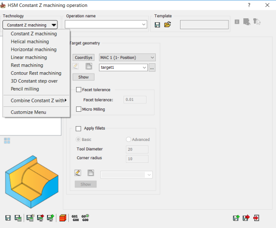Click the G01 G00 GCode icon
Image resolution: width=276 pixels, height=228 pixels.
pos(75,218)
